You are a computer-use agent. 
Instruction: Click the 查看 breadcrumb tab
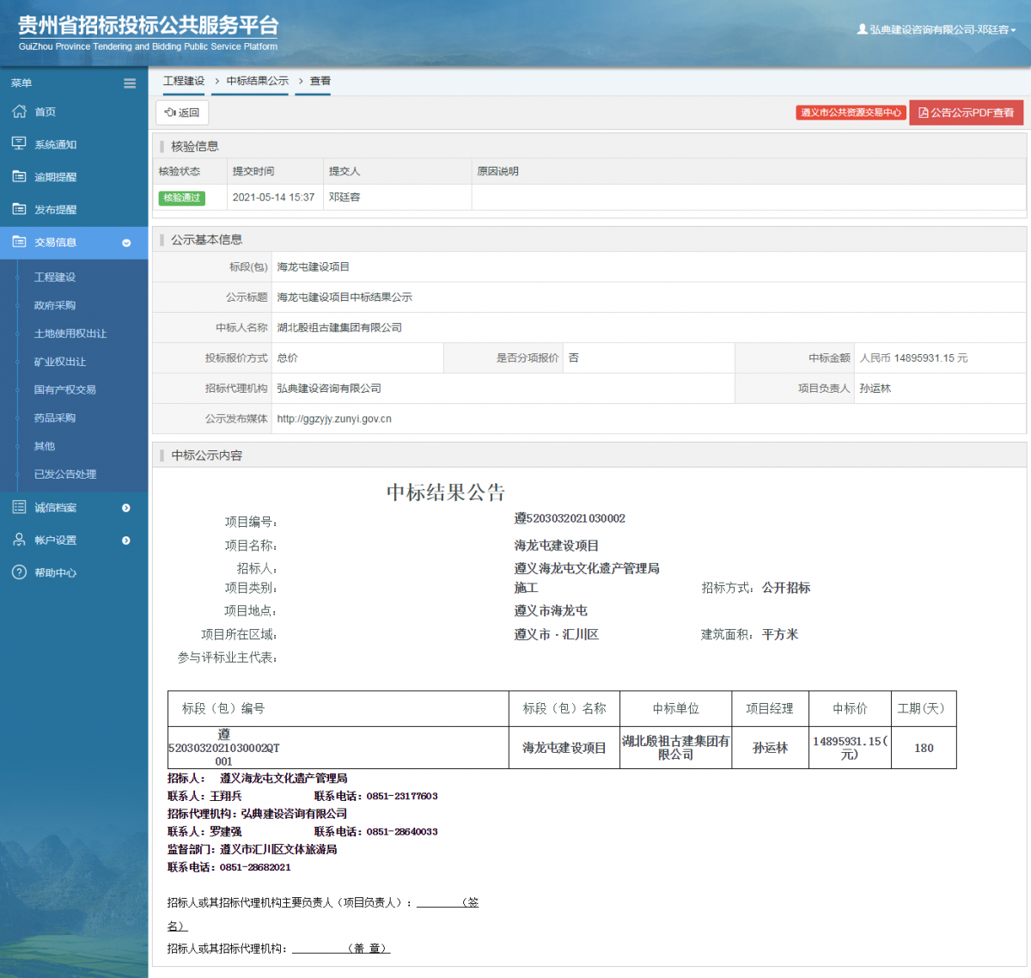(x=320, y=81)
